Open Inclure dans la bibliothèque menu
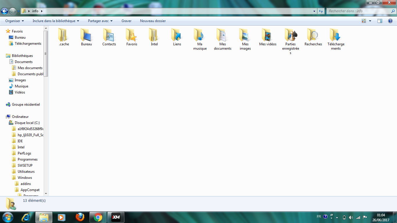Screen dimensions: 397x223 (56, 21)
